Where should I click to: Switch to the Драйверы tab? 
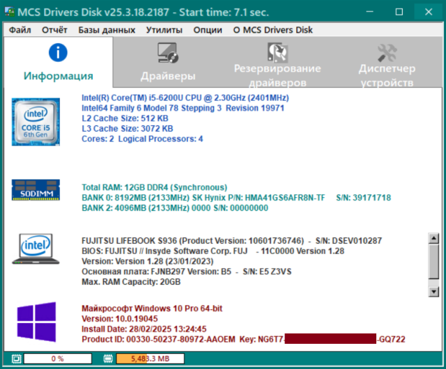(x=168, y=63)
